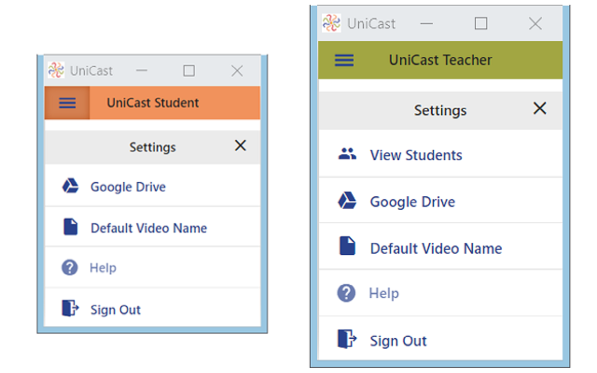Click UniCast logo in Student window title bar
This screenshot has width=597, height=373.
coord(56,70)
